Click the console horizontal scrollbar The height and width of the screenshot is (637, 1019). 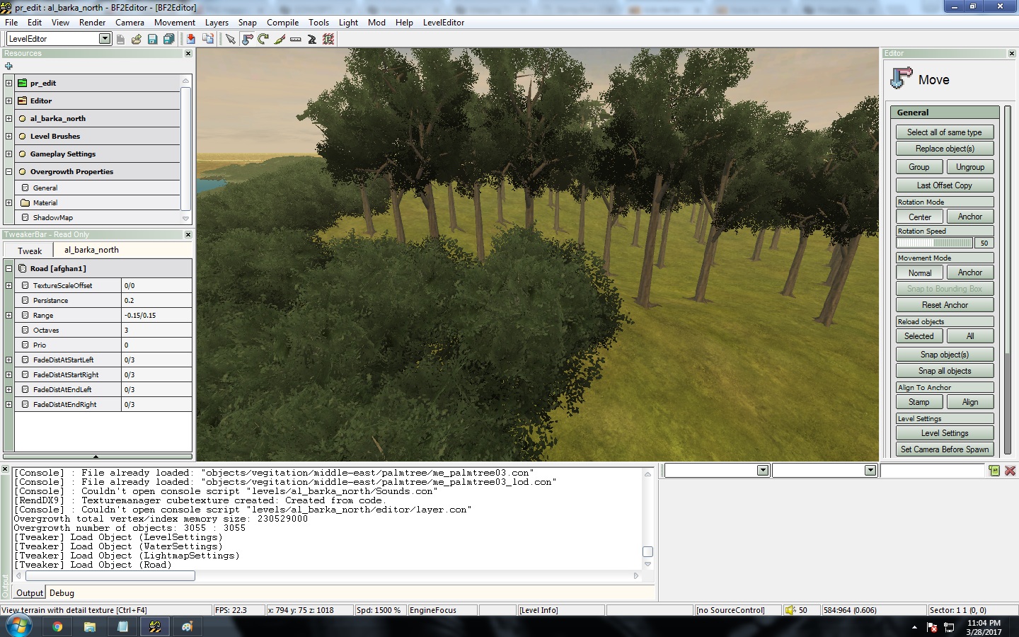[109, 576]
